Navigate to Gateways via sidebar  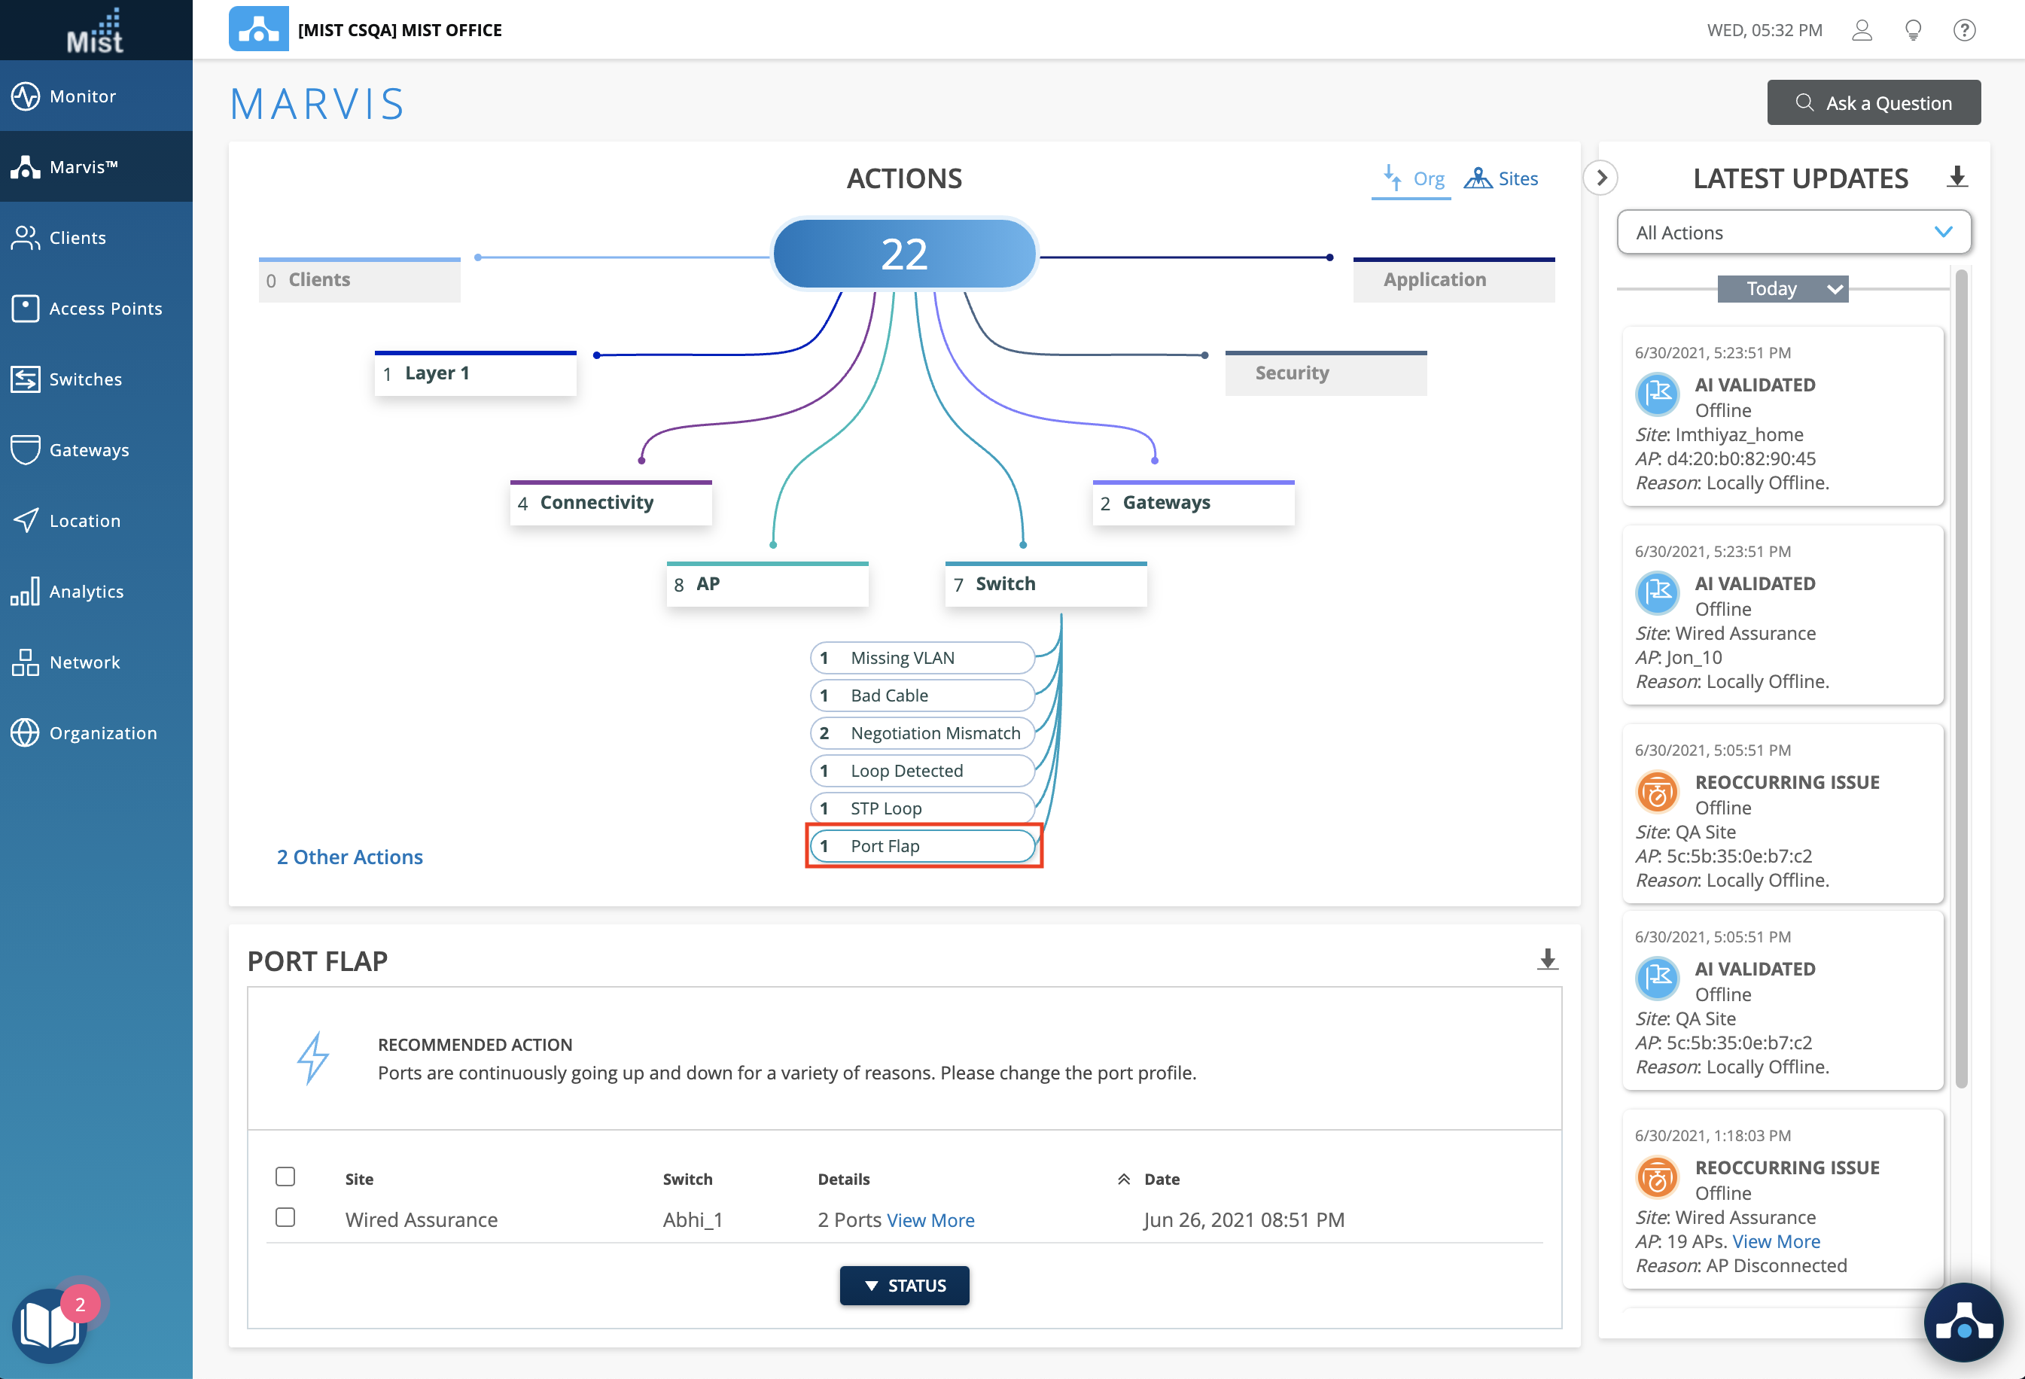coord(88,449)
